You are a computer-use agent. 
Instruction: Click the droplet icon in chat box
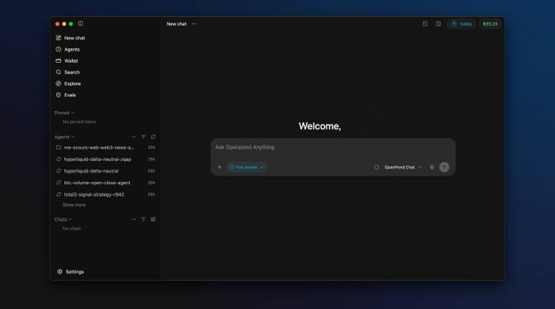click(432, 167)
